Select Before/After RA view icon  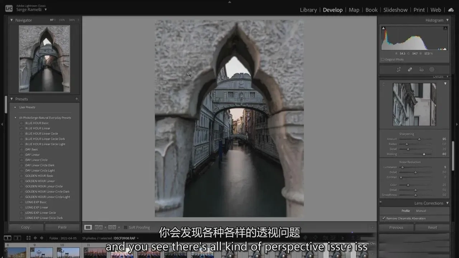pos(99,227)
